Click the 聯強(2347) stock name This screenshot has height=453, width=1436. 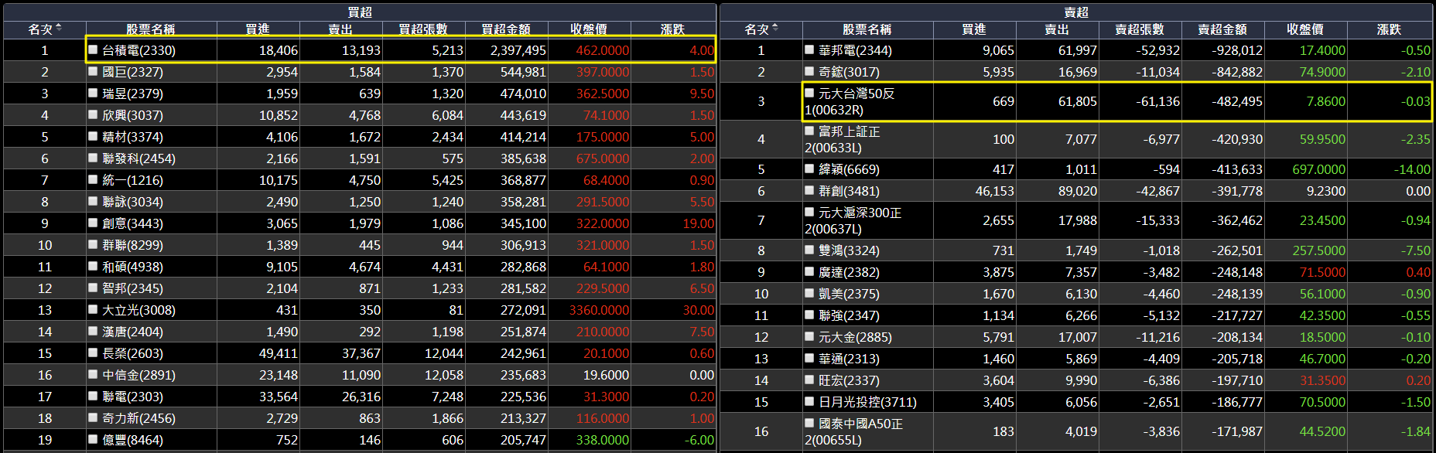[x=849, y=315]
